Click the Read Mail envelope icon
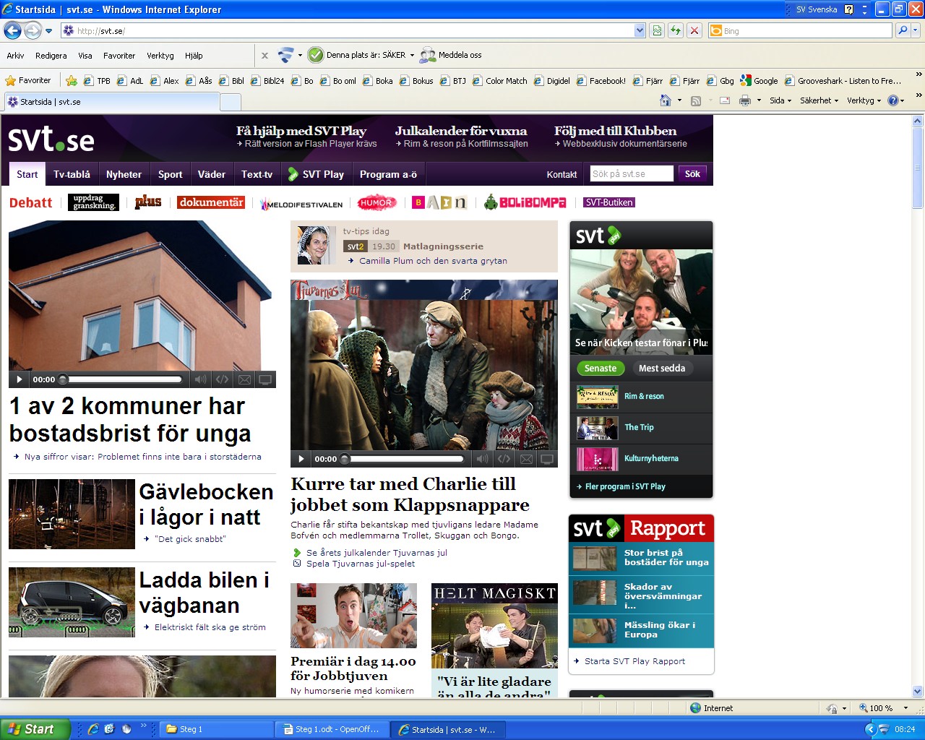925x740 pixels. point(725,100)
